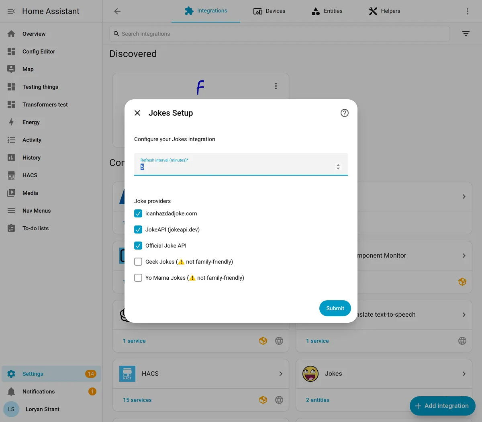Open Overview in sidebar
The height and width of the screenshot is (422, 482).
click(51, 34)
